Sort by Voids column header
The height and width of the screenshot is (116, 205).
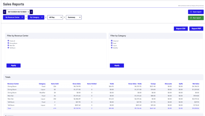pyautogui.click(x=112, y=84)
